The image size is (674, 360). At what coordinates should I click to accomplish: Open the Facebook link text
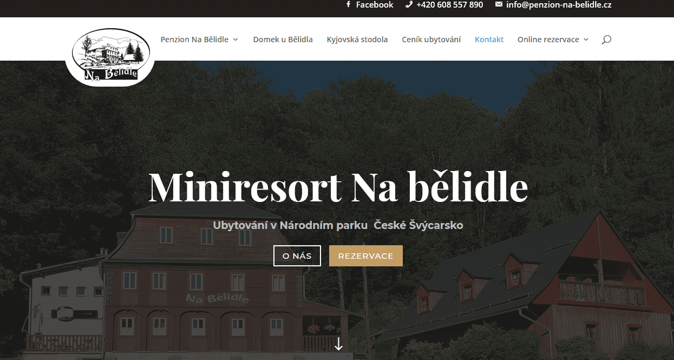(375, 5)
